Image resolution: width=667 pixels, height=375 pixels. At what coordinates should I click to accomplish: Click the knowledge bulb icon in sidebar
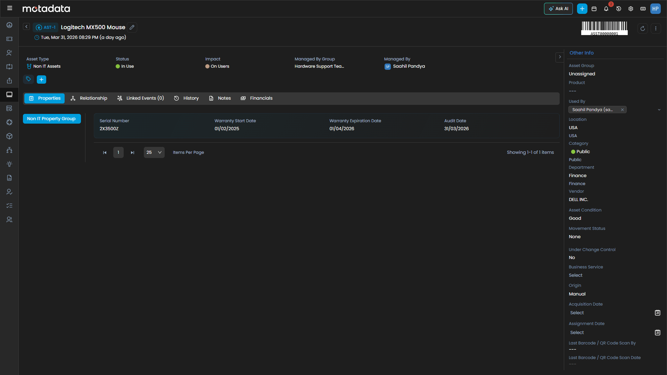click(x=9, y=164)
